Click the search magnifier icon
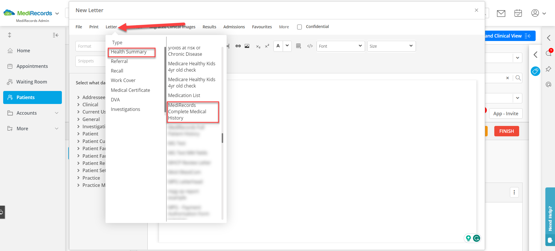Image resolution: width=555 pixels, height=251 pixels. [518, 78]
